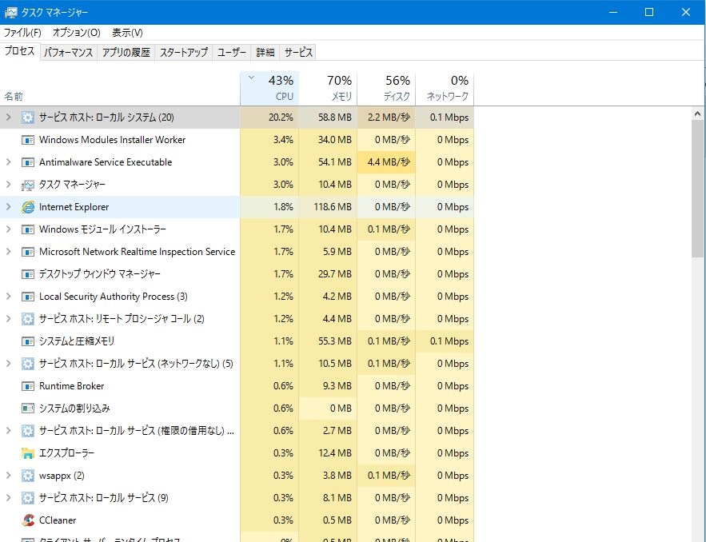Expand Local Security Authority Process (3)
Screen dimensions: 706x542
(x=8, y=297)
